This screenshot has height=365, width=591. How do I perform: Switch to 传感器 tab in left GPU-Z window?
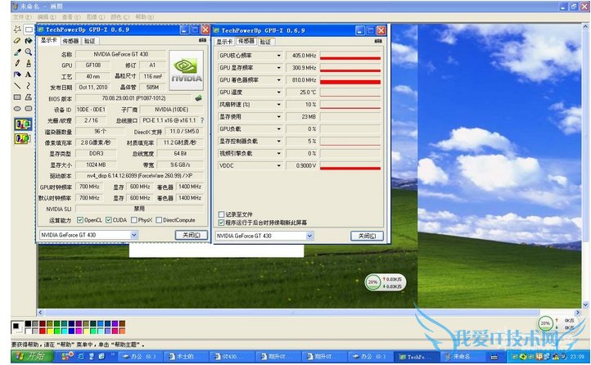[70, 41]
